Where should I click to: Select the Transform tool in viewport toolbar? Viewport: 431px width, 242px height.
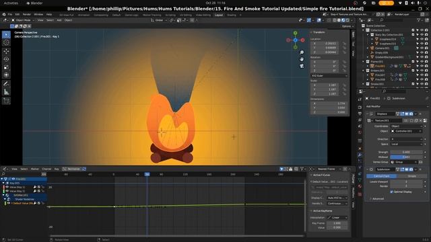[6, 75]
